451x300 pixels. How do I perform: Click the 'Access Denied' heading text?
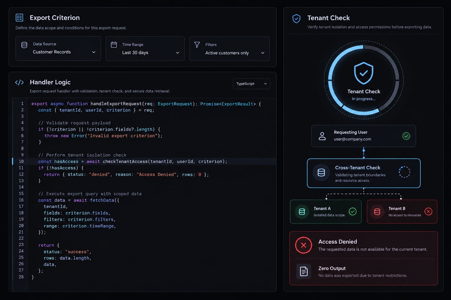tap(338, 242)
